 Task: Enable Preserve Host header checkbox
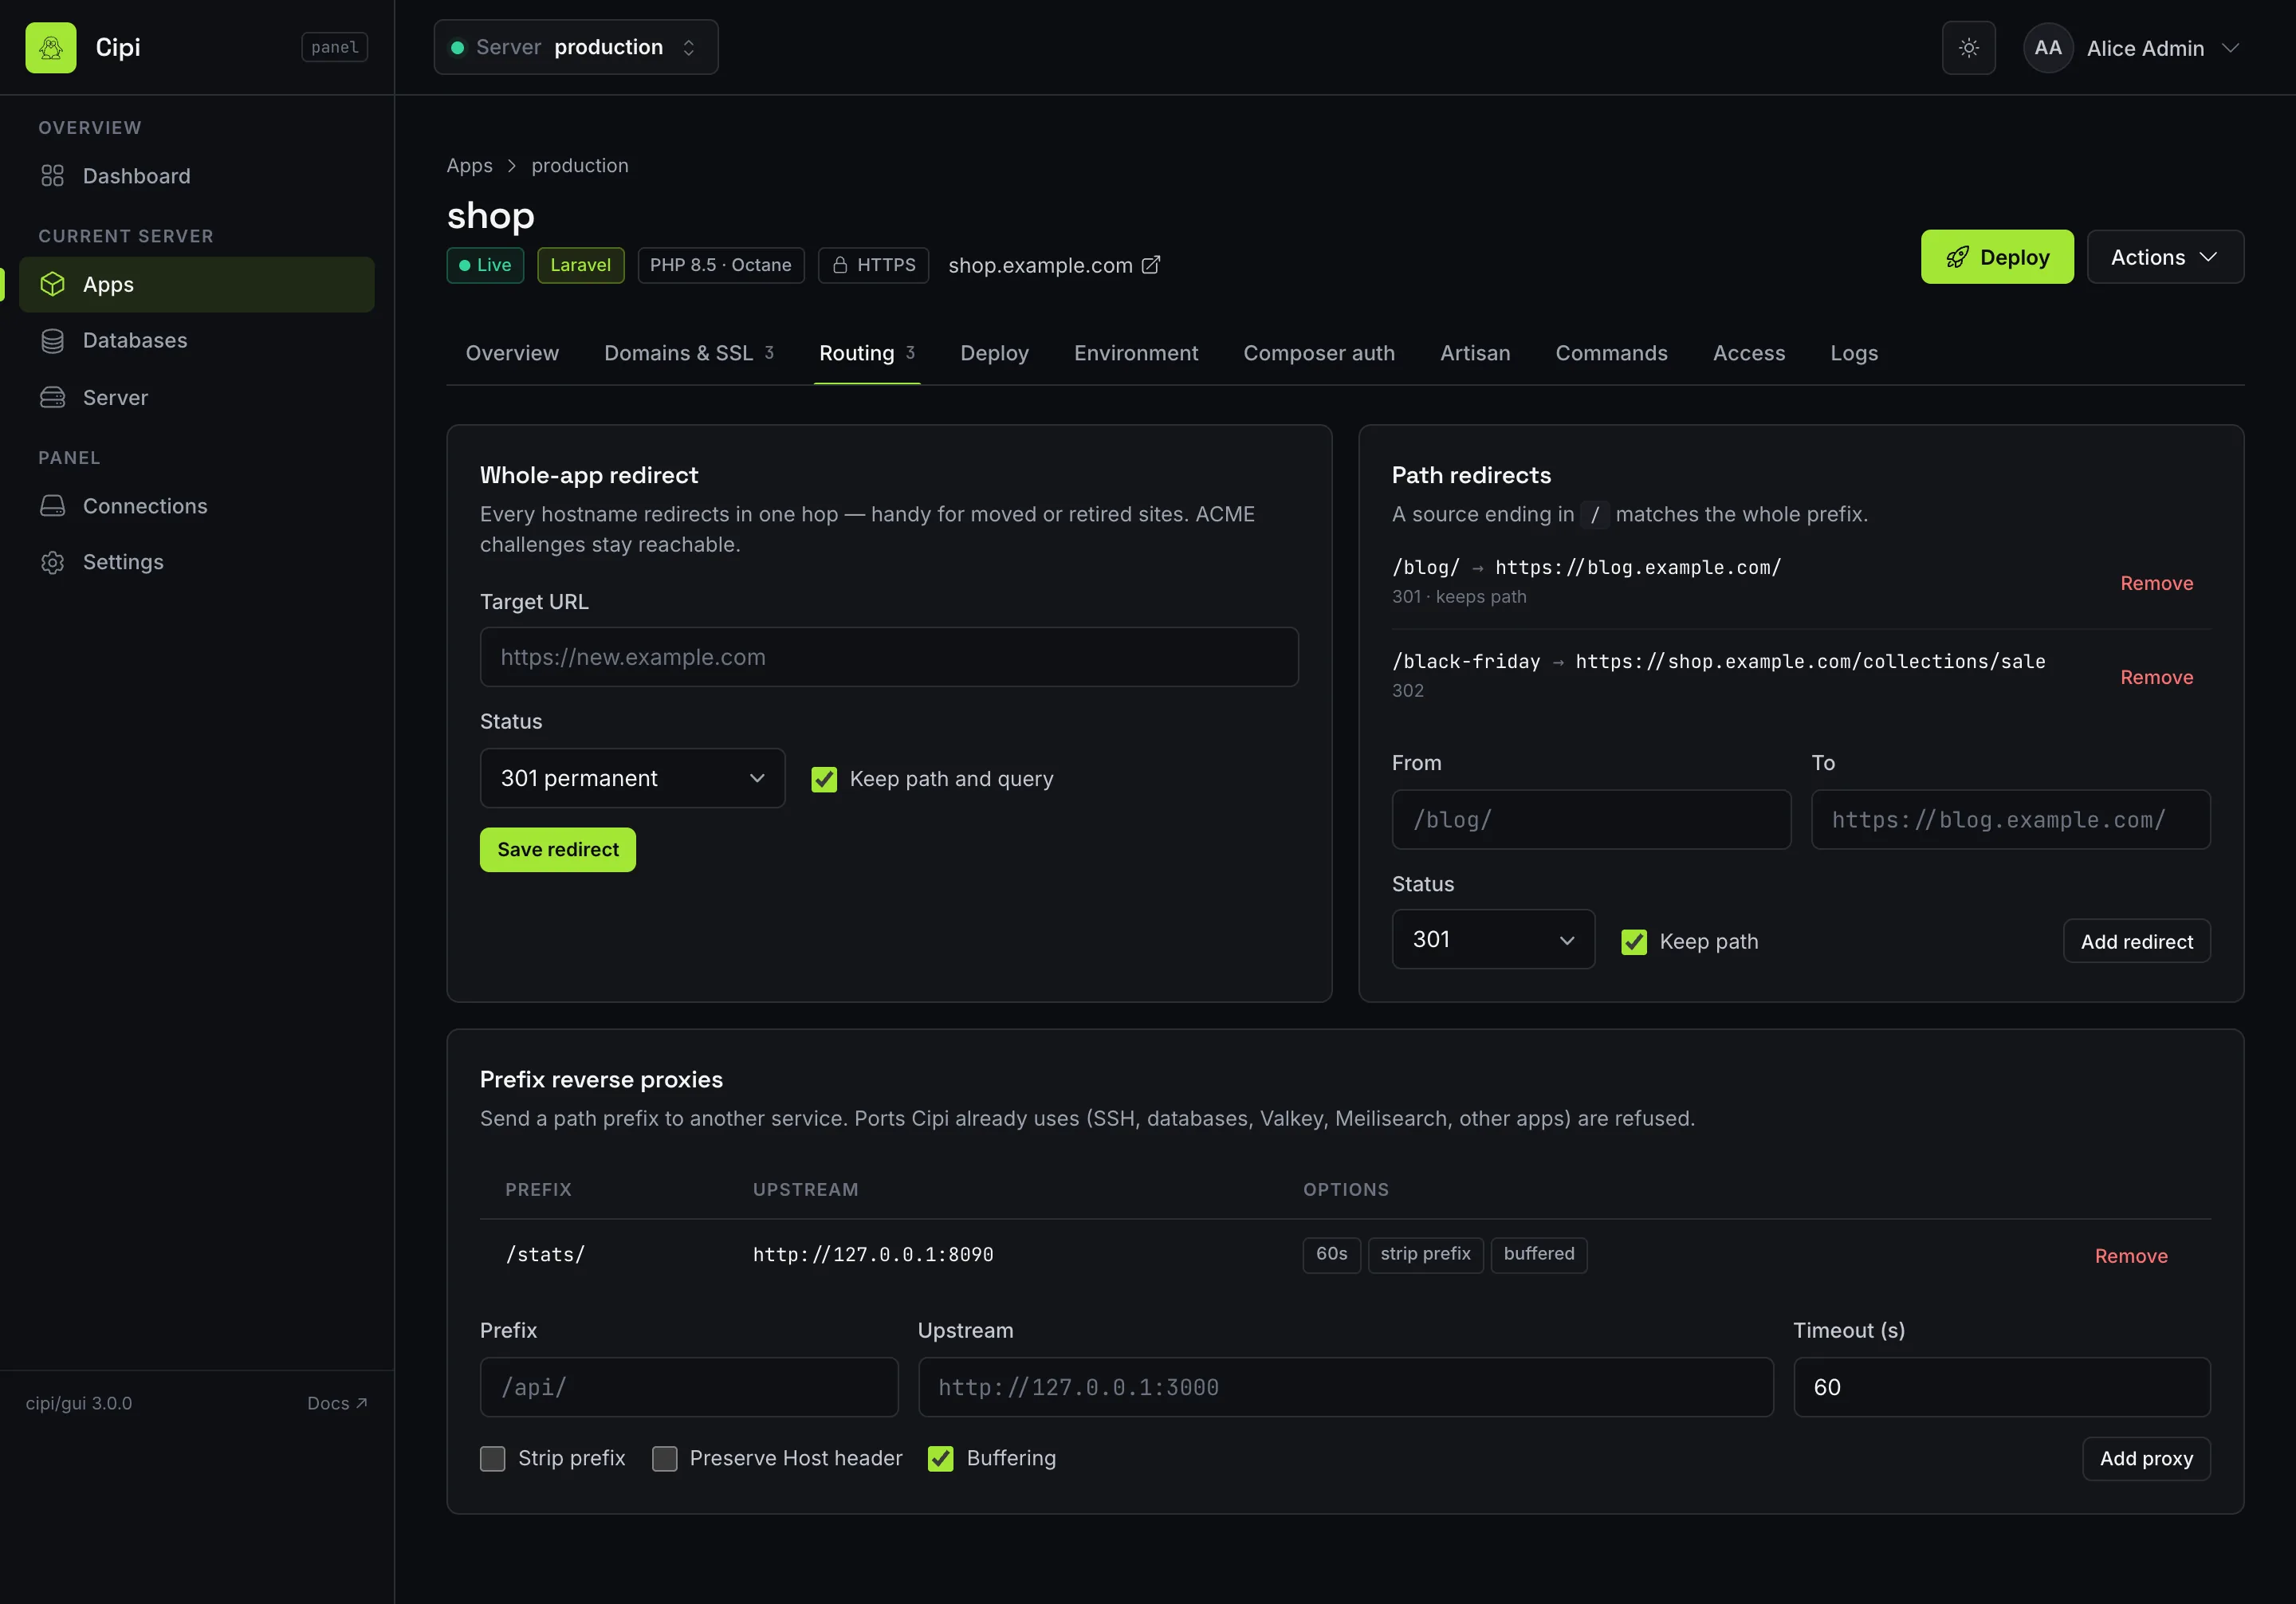[x=664, y=1459]
